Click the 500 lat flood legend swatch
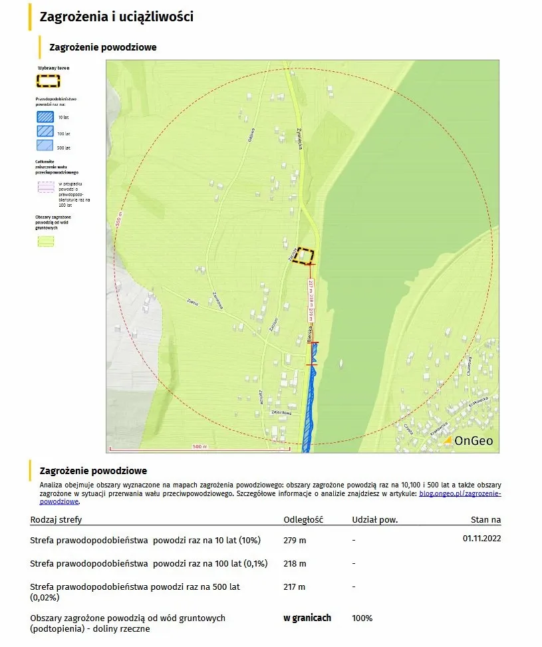The height and width of the screenshot is (647, 542). (45, 146)
